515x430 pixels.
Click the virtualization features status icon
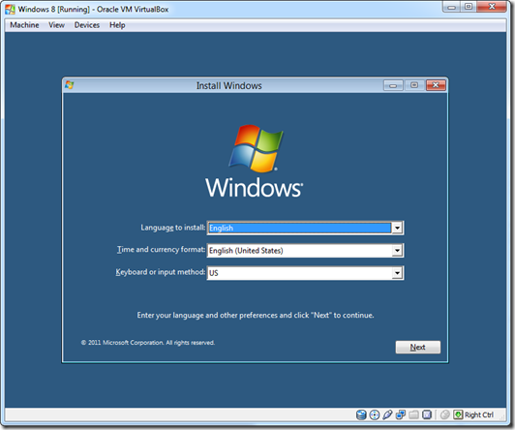tap(427, 415)
